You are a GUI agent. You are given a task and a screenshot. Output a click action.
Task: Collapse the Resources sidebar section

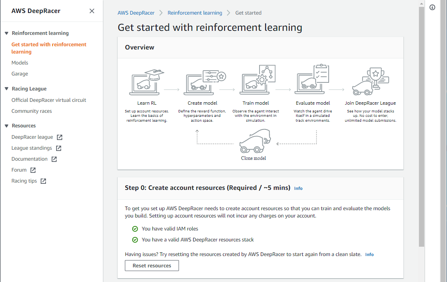pos(7,126)
